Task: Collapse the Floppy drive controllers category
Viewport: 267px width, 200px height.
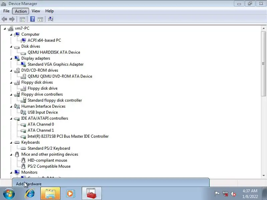Action: (x=11, y=95)
